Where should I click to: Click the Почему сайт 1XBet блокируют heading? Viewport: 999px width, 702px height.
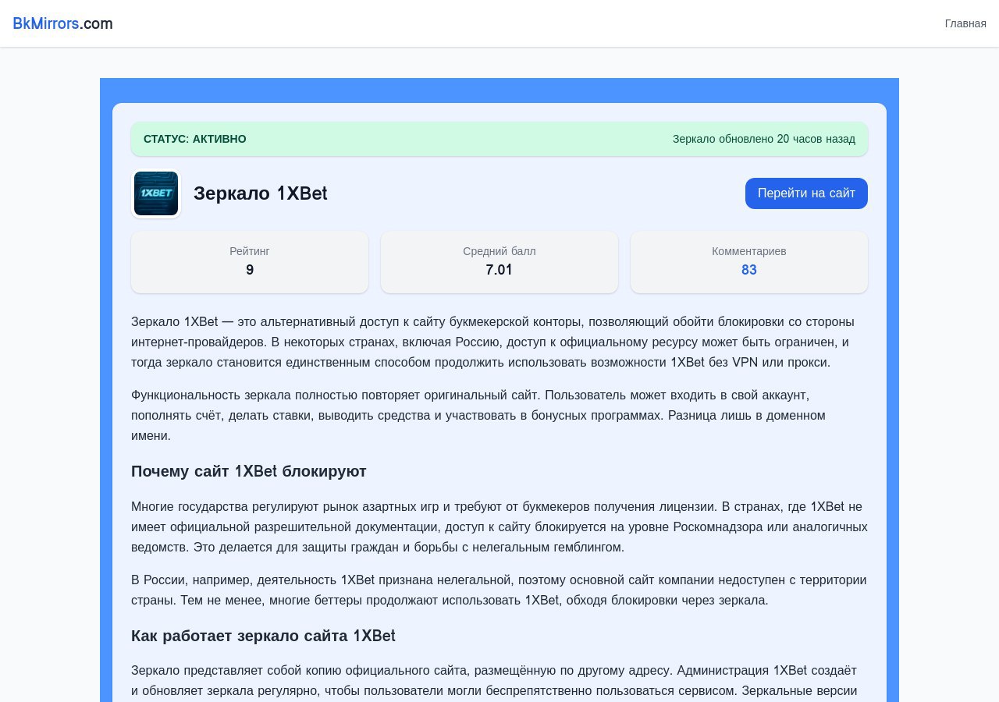[249, 471]
